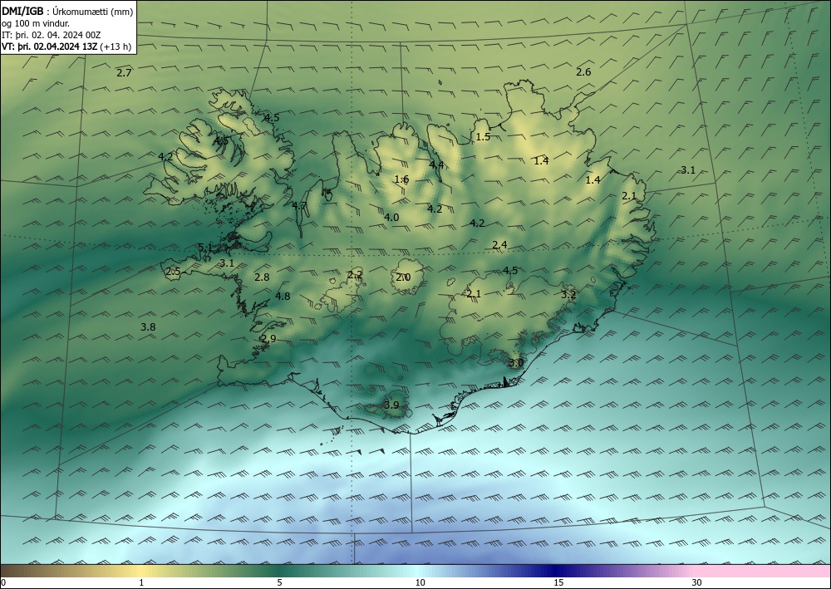The height and width of the screenshot is (589, 831).
Task: Click the 1.6 precipitation value label
Action: [401, 179]
